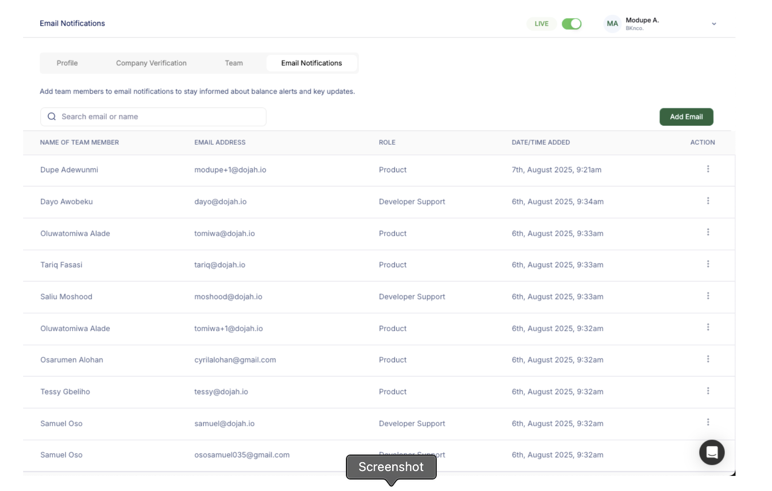
Task: Expand the Modupe A. account dropdown
Action: 714,24
